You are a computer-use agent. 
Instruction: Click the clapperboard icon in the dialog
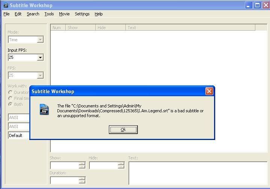click(44, 109)
